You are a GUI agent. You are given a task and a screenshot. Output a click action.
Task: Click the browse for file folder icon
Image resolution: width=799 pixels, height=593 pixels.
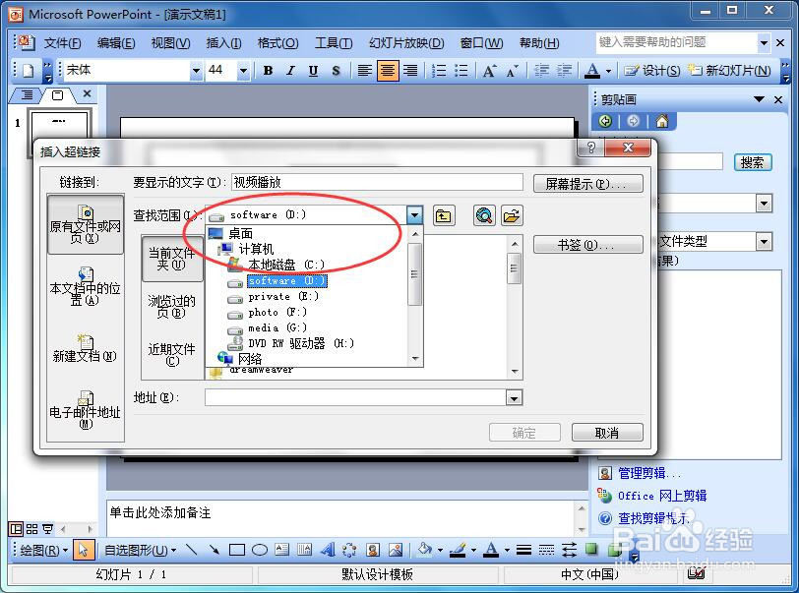pyautogui.click(x=512, y=216)
